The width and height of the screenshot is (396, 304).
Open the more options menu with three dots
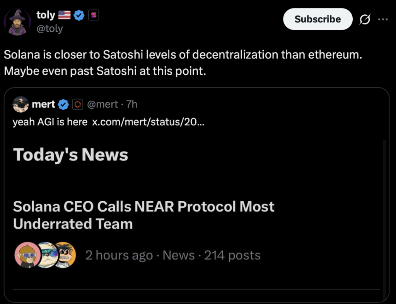point(383,19)
